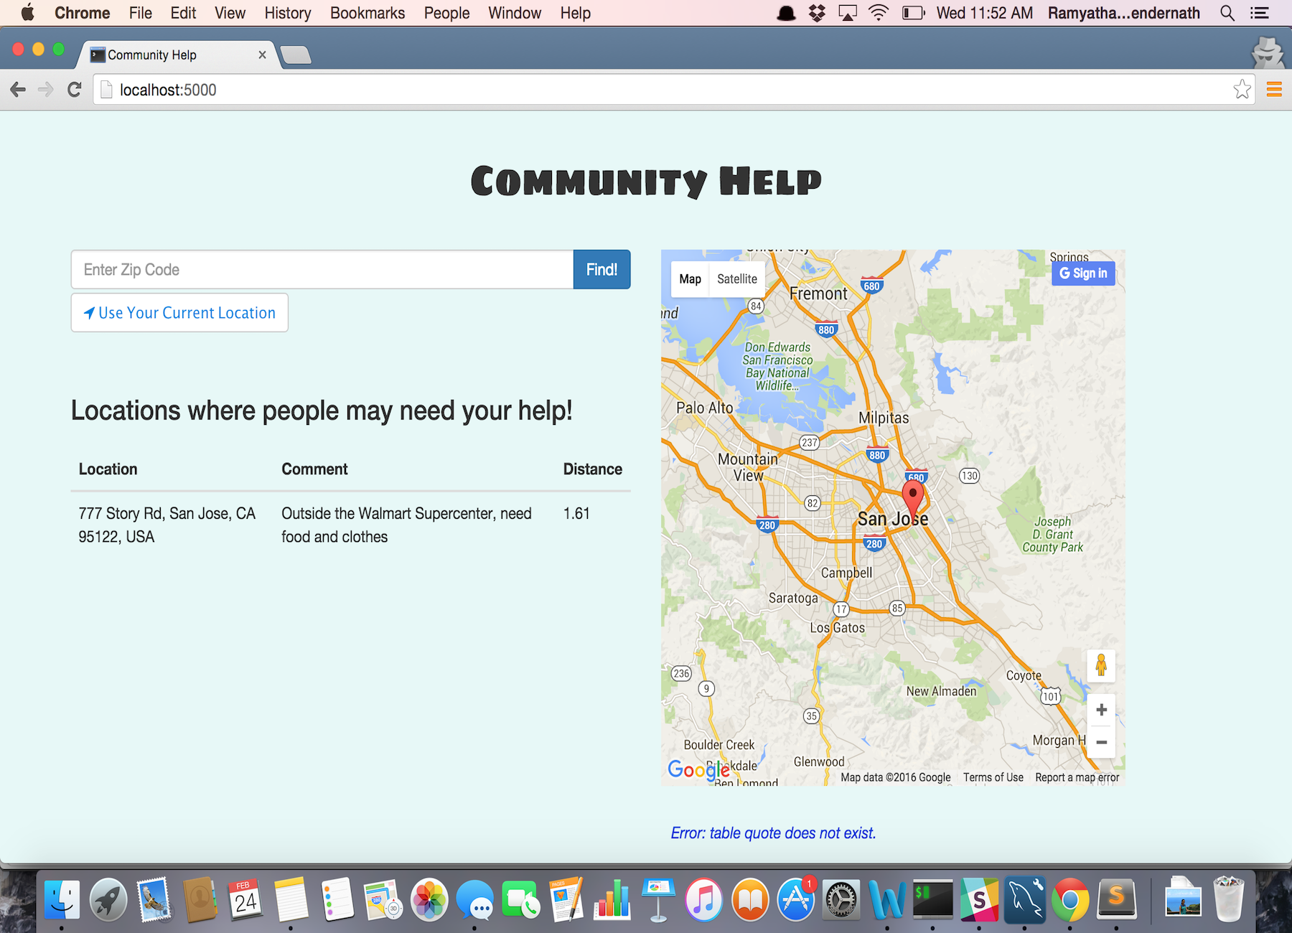
Task: Launch Launchpad from the dock
Action: tap(108, 899)
